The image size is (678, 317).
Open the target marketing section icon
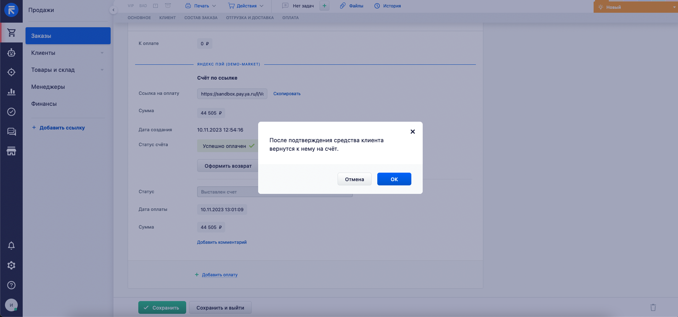11,72
